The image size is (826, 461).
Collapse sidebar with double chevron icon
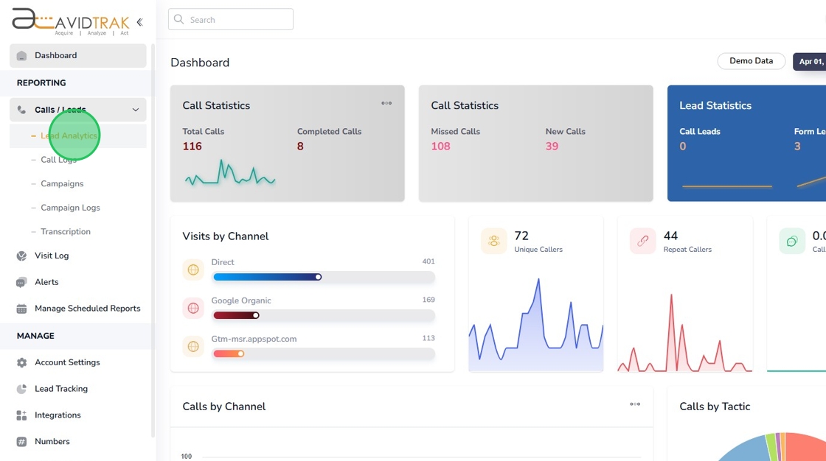pyautogui.click(x=139, y=22)
